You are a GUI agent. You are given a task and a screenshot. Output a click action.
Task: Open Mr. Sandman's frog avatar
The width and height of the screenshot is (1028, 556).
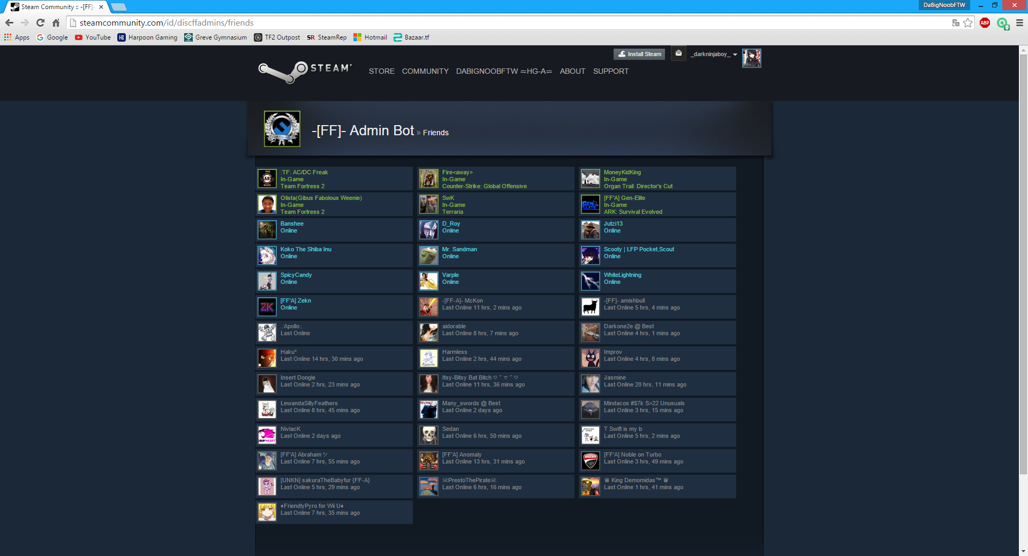[x=429, y=256]
